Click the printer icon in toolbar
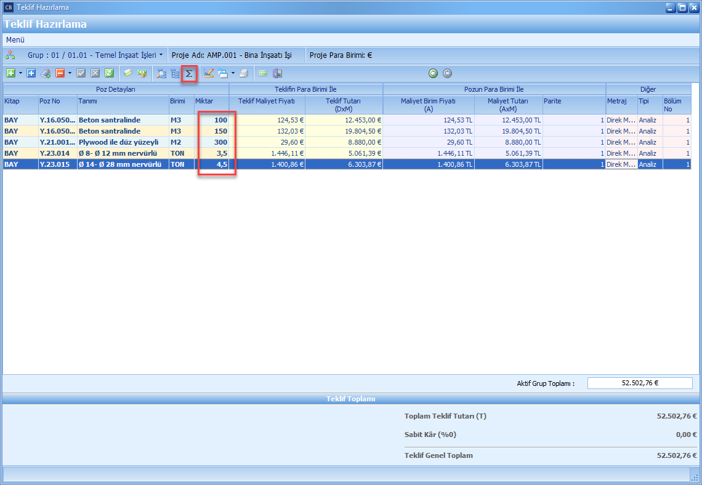 [244, 73]
